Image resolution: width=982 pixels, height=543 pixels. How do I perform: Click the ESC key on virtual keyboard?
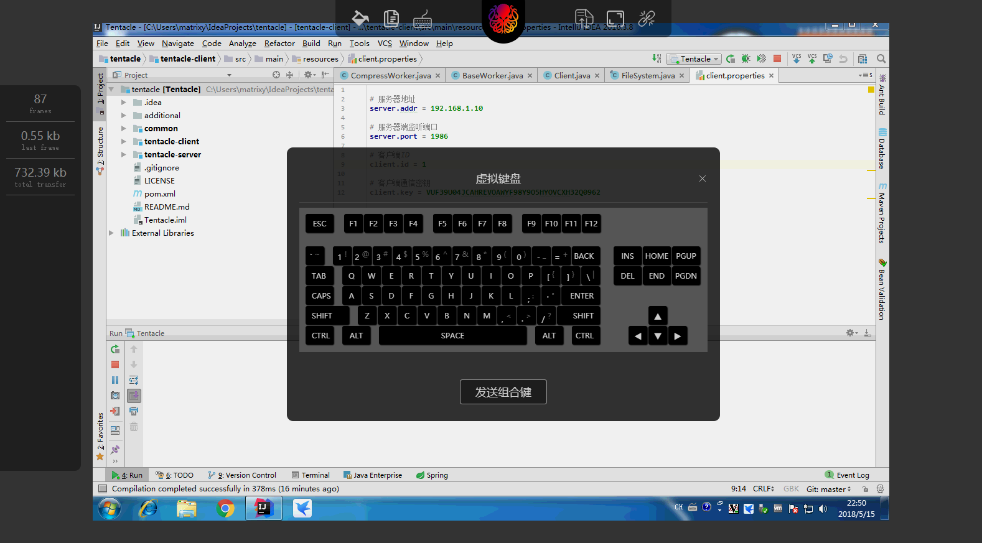pos(320,224)
